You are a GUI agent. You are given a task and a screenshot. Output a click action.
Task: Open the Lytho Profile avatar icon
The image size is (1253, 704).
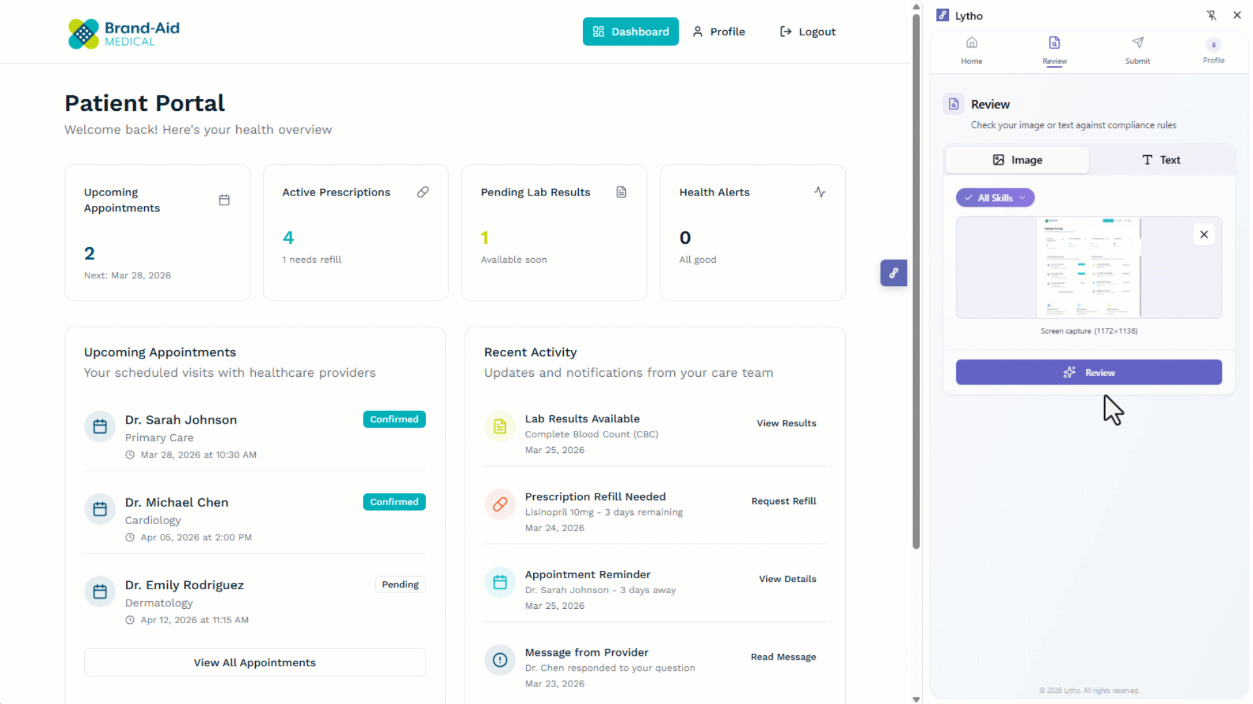(1213, 45)
